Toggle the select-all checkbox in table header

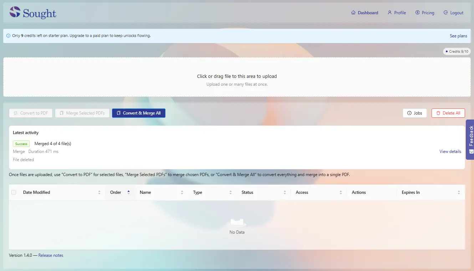[14, 192]
